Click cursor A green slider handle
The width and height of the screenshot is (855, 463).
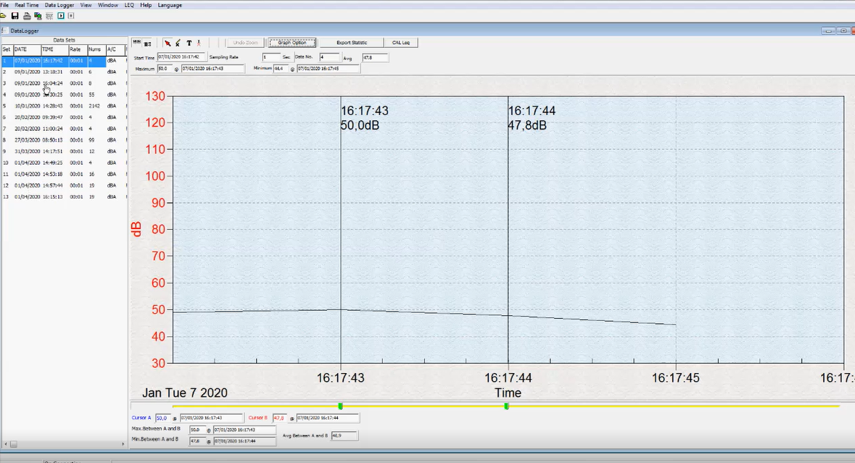[340, 406]
